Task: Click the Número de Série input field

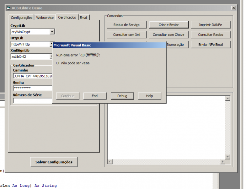Action: pyautogui.click(x=32, y=101)
